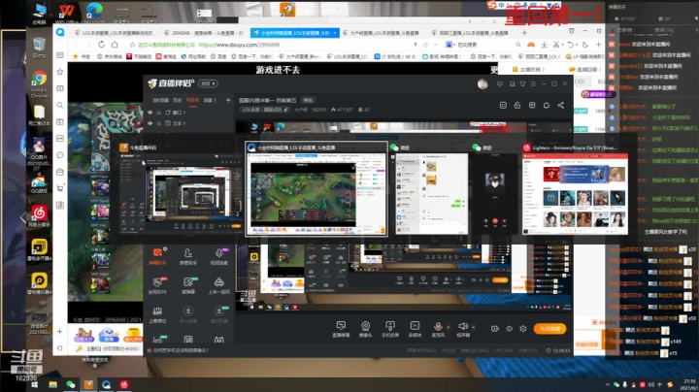Image resolution: width=699 pixels, height=392 pixels.
Task: Toggle the lock on 窗口1 source
Action: tap(158, 113)
